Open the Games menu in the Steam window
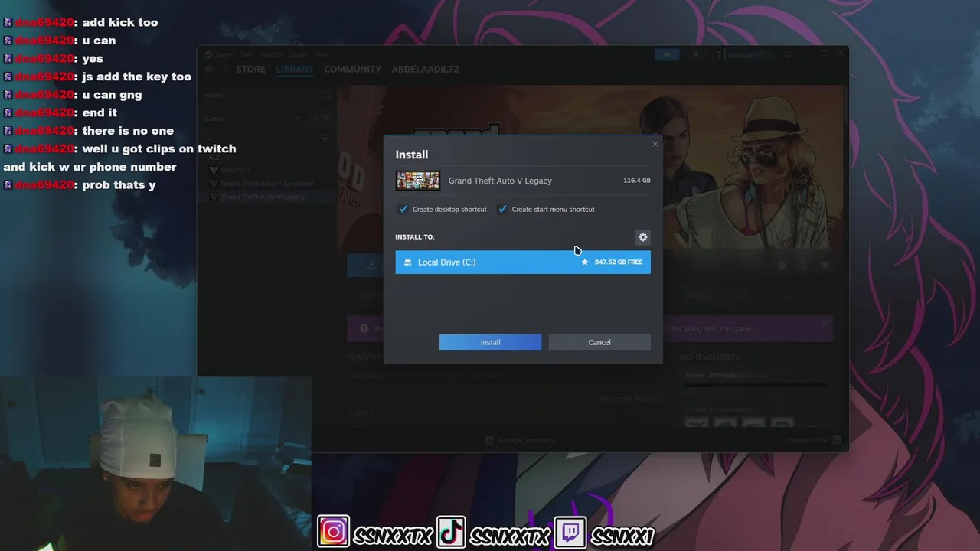 [x=299, y=54]
